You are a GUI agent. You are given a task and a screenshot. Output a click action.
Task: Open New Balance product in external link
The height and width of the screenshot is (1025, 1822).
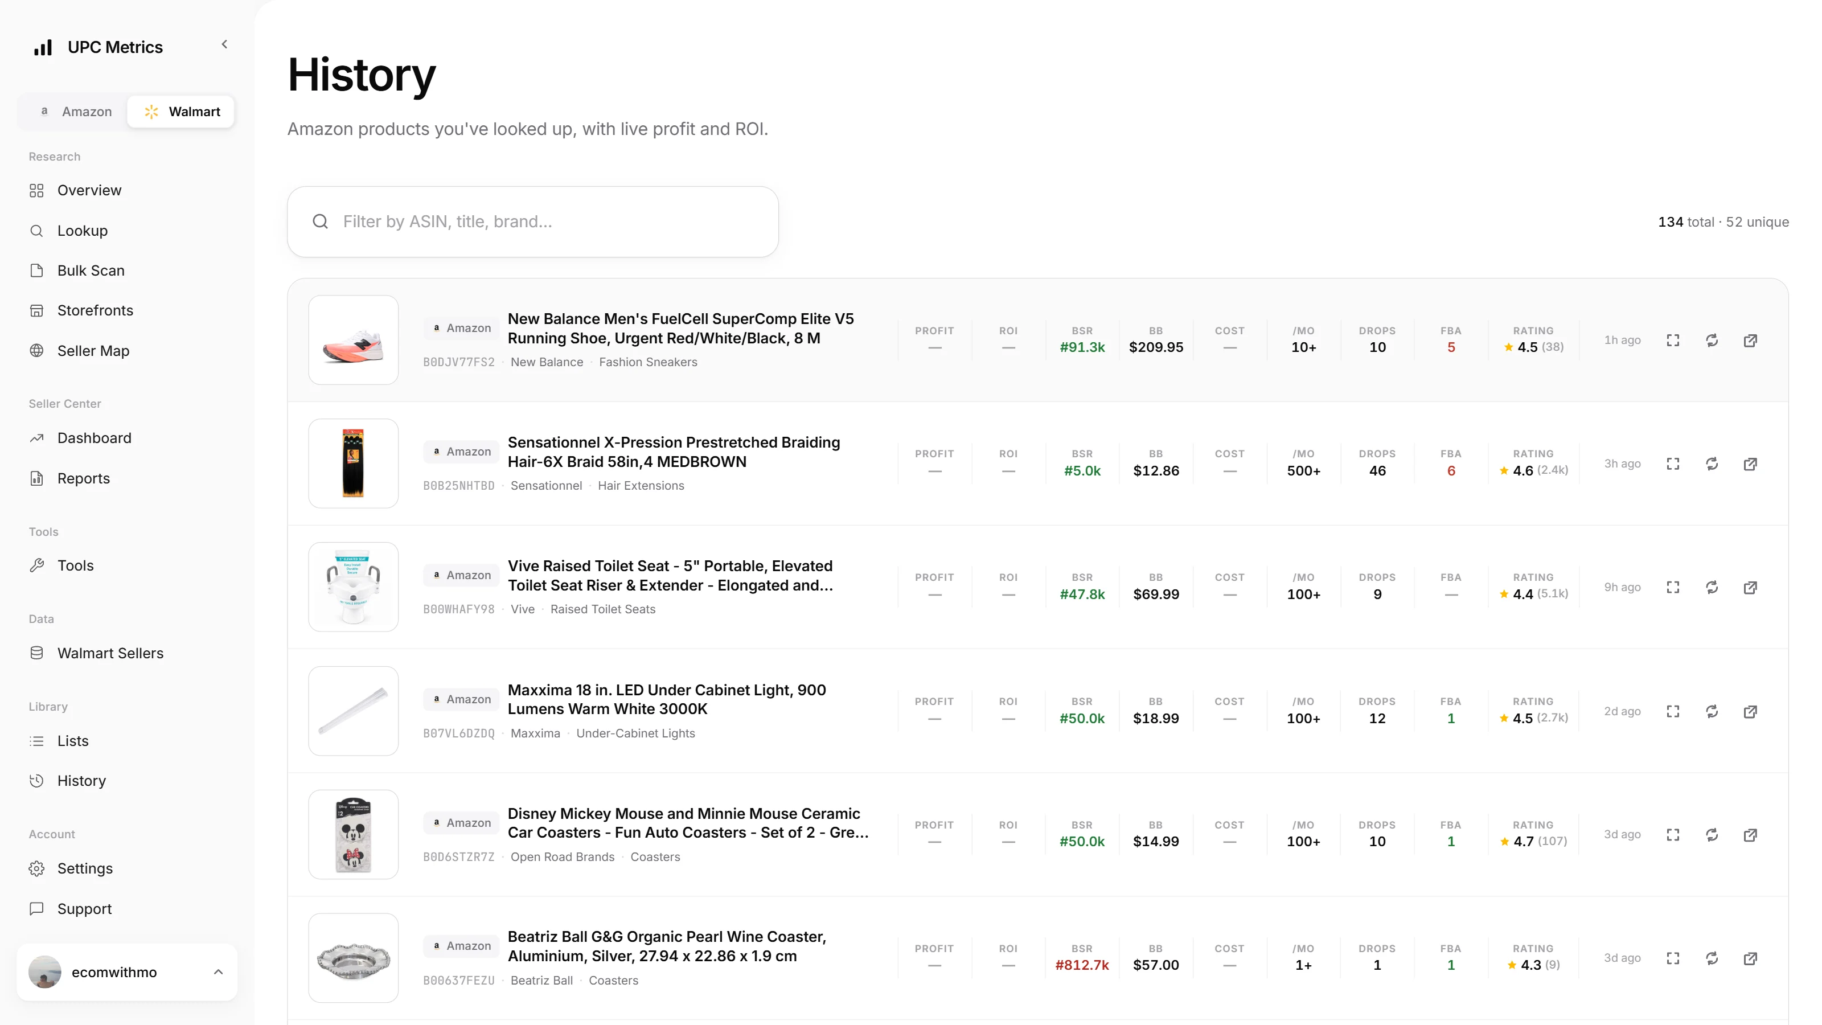1751,341
